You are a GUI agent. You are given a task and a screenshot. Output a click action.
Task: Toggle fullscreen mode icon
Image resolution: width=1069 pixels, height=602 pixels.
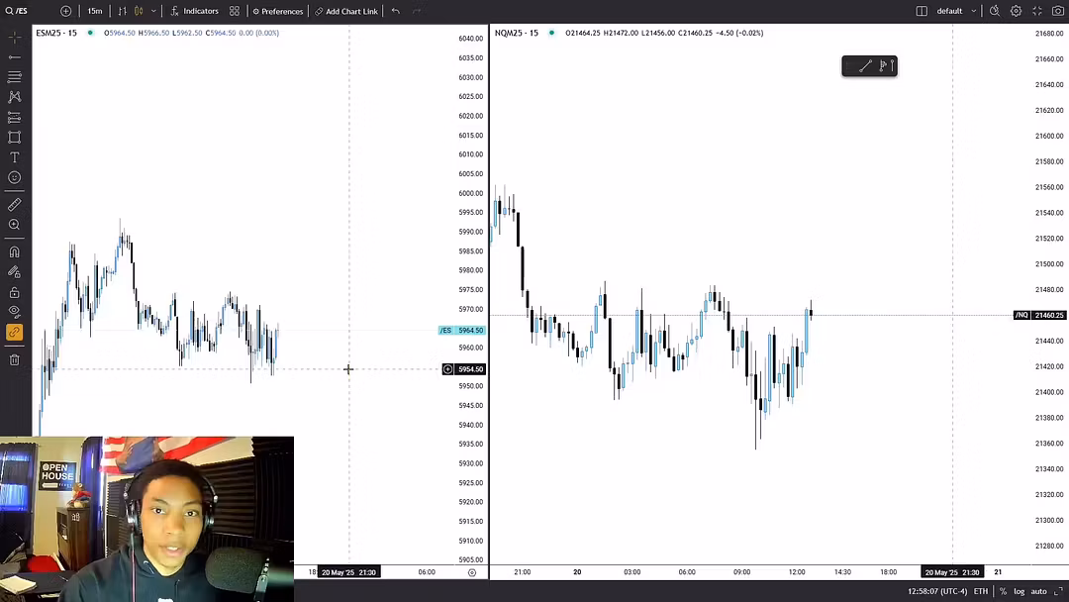1037,11
